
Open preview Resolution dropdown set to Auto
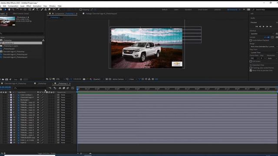(x=272, y=58)
